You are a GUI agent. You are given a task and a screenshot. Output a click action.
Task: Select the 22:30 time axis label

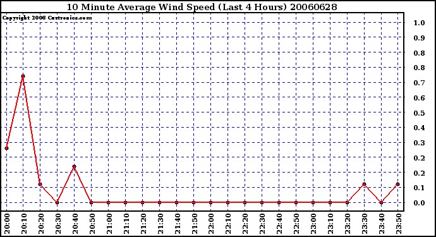(262, 224)
